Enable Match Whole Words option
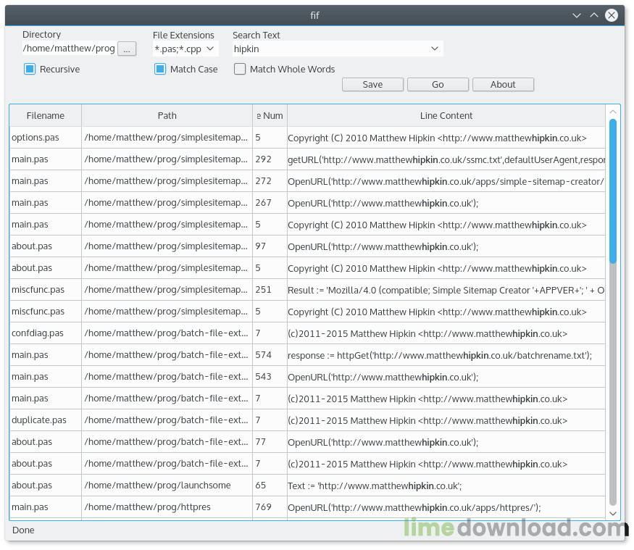Image resolution: width=634 pixels, height=550 pixels. [x=240, y=69]
